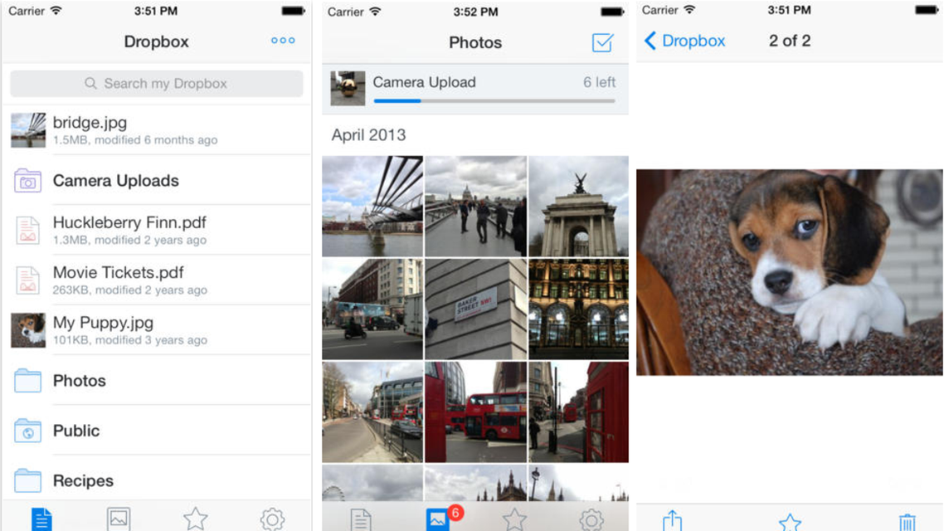Click the 'April 2013' section header
Screen dimensions: 944x531
(368, 135)
